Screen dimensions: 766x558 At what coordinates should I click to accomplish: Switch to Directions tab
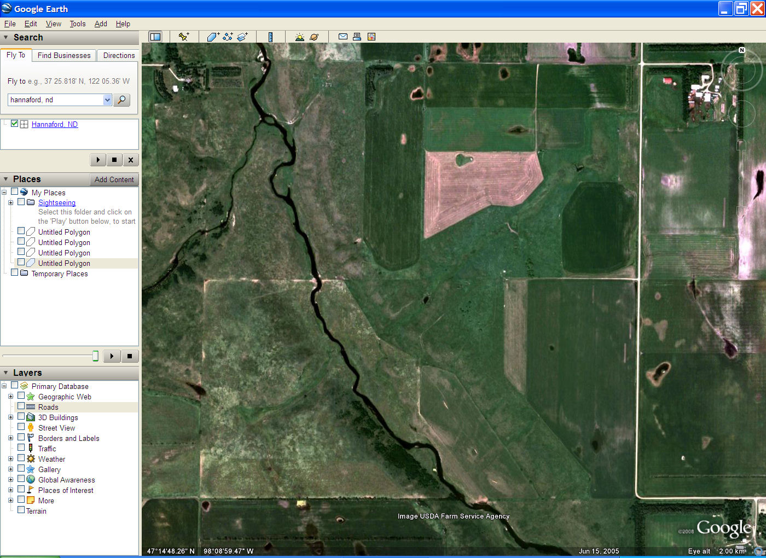119,55
